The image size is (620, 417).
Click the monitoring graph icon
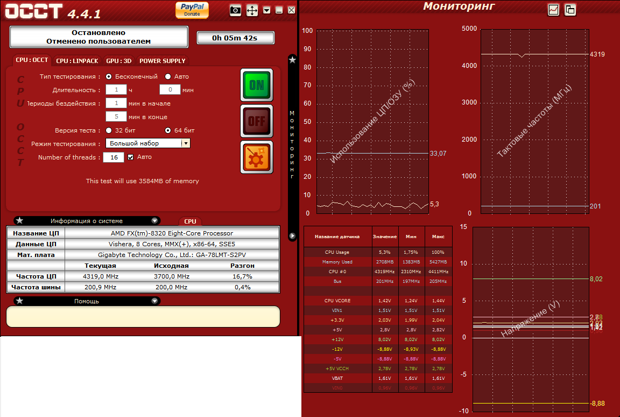click(554, 10)
